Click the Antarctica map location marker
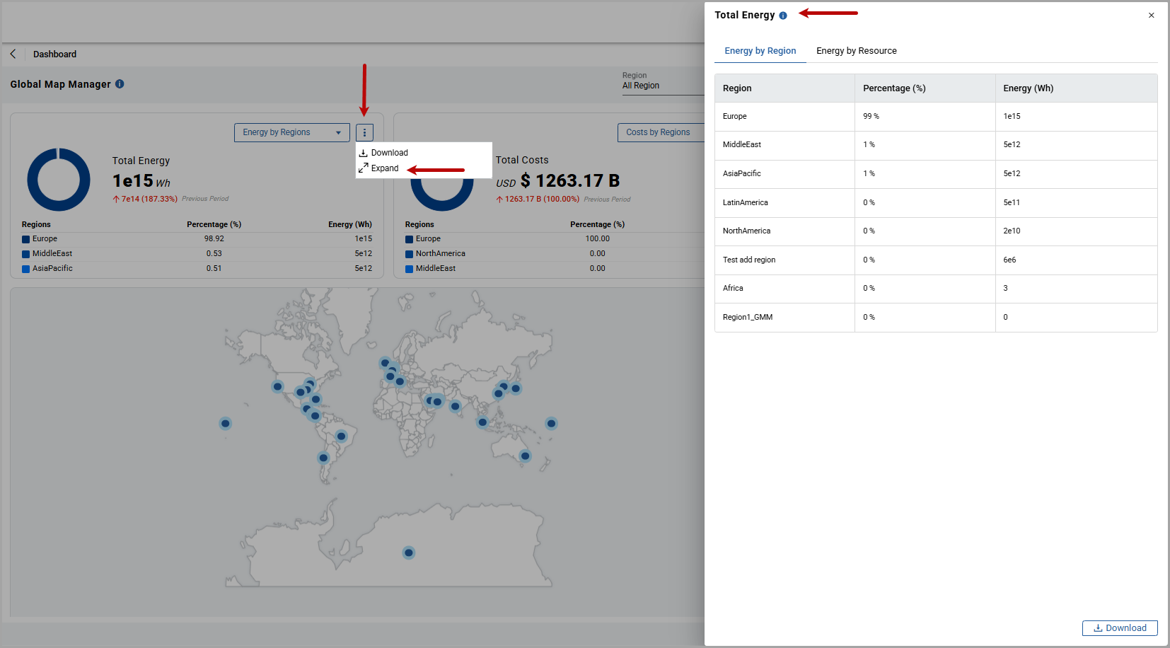The width and height of the screenshot is (1170, 648). (409, 552)
